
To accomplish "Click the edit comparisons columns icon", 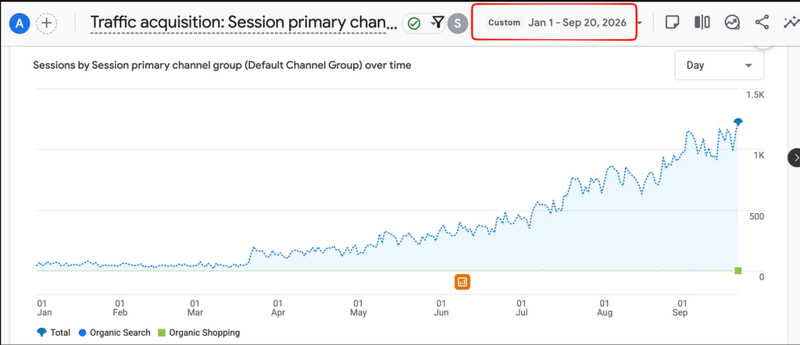I will (702, 23).
